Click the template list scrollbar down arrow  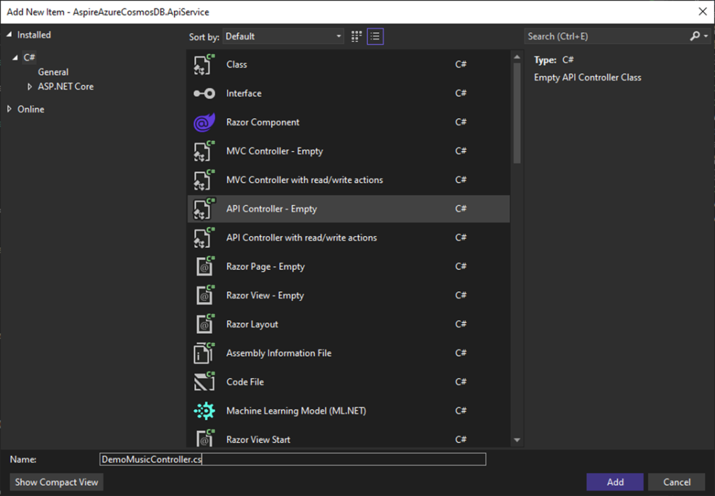click(517, 440)
